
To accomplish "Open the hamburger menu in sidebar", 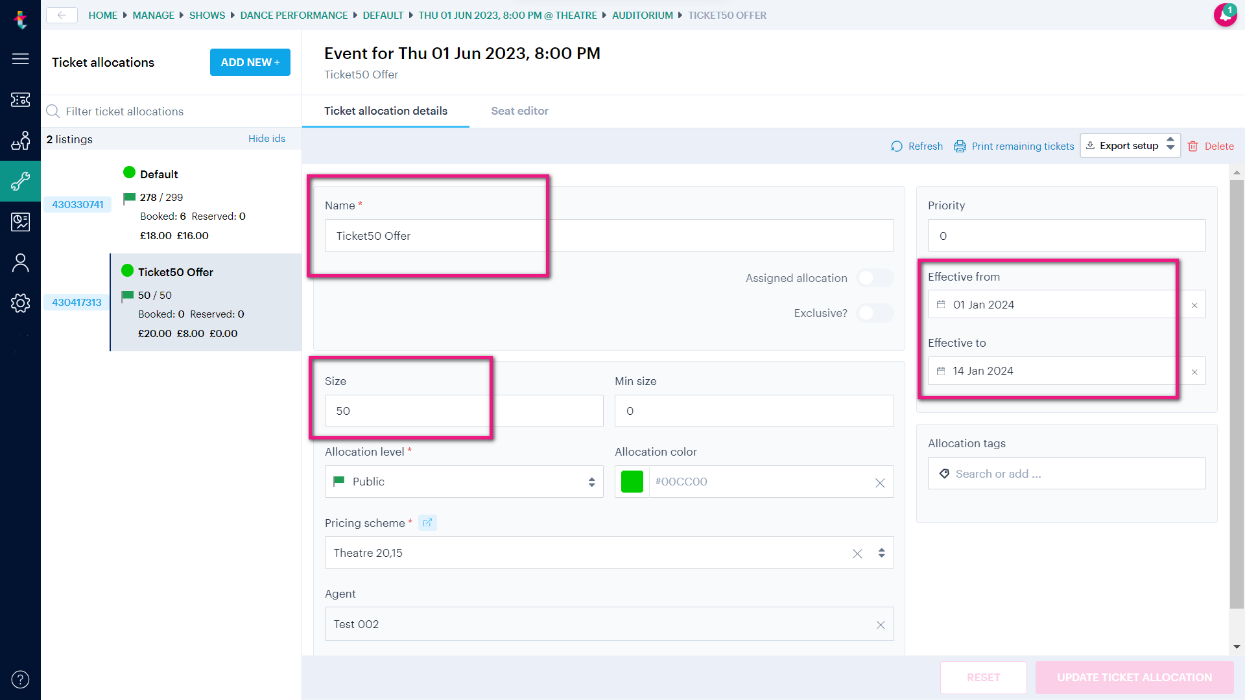I will coord(20,59).
